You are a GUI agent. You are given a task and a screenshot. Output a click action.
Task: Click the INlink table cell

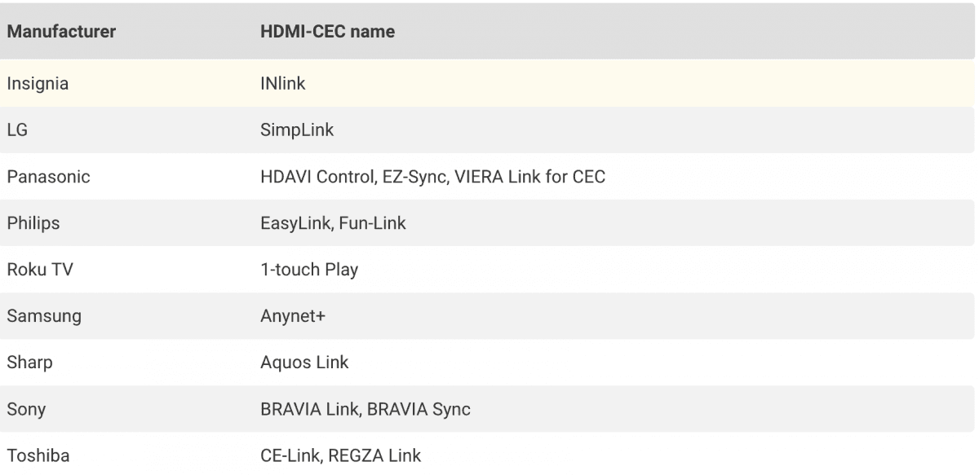click(282, 83)
